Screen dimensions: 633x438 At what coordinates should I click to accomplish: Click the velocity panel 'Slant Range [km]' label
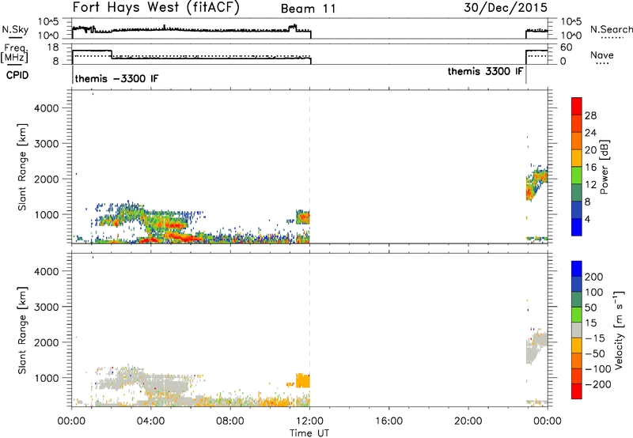(22, 330)
